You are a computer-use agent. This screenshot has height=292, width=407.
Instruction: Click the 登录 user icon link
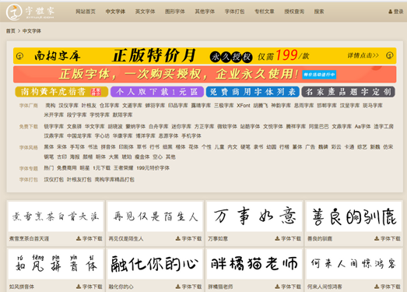(396, 12)
